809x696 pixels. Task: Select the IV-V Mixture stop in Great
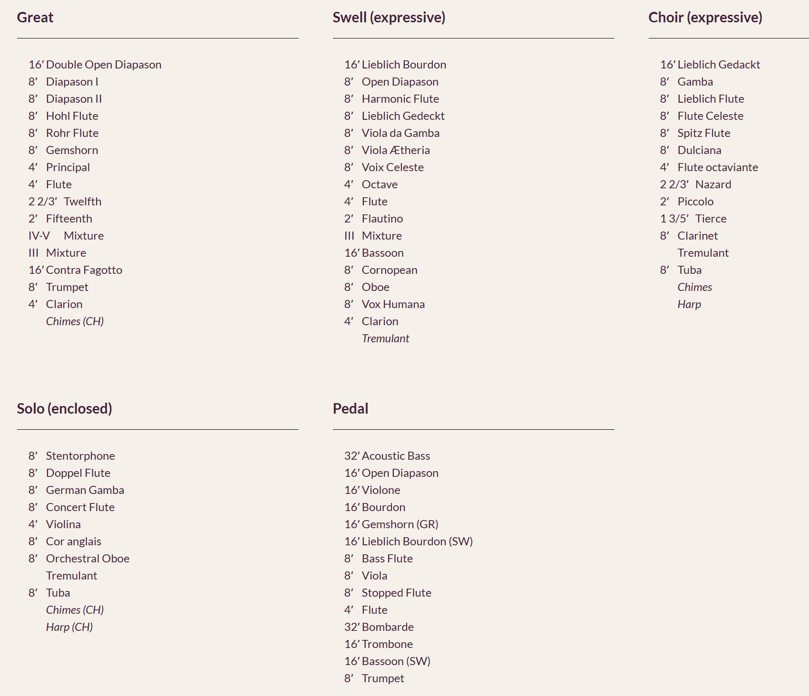[83, 236]
